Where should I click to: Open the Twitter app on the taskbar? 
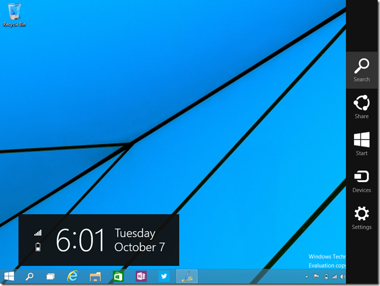click(164, 277)
